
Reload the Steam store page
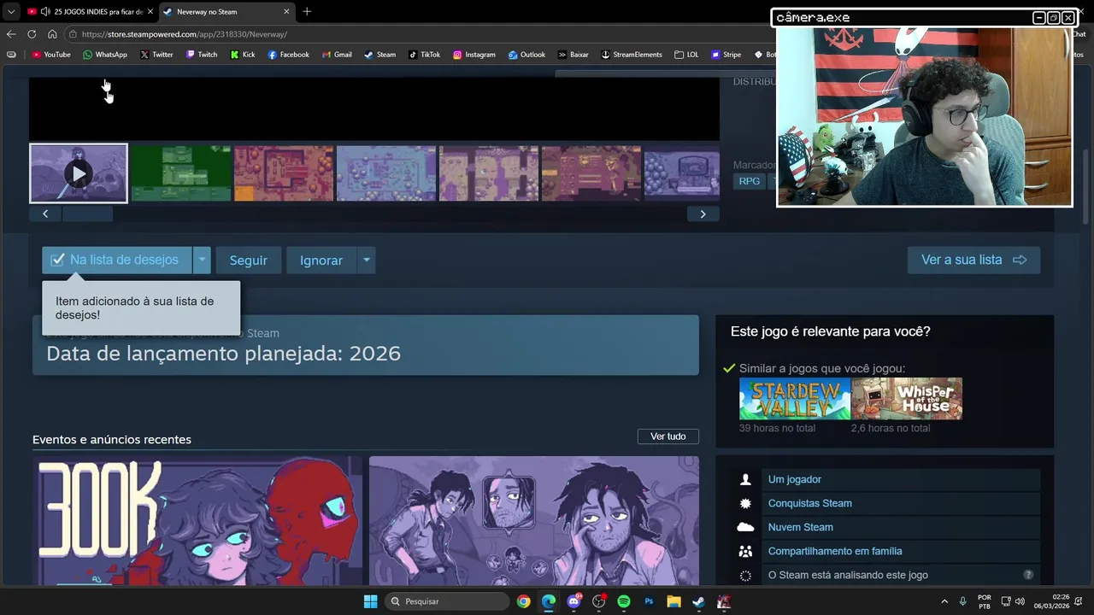[x=32, y=34]
